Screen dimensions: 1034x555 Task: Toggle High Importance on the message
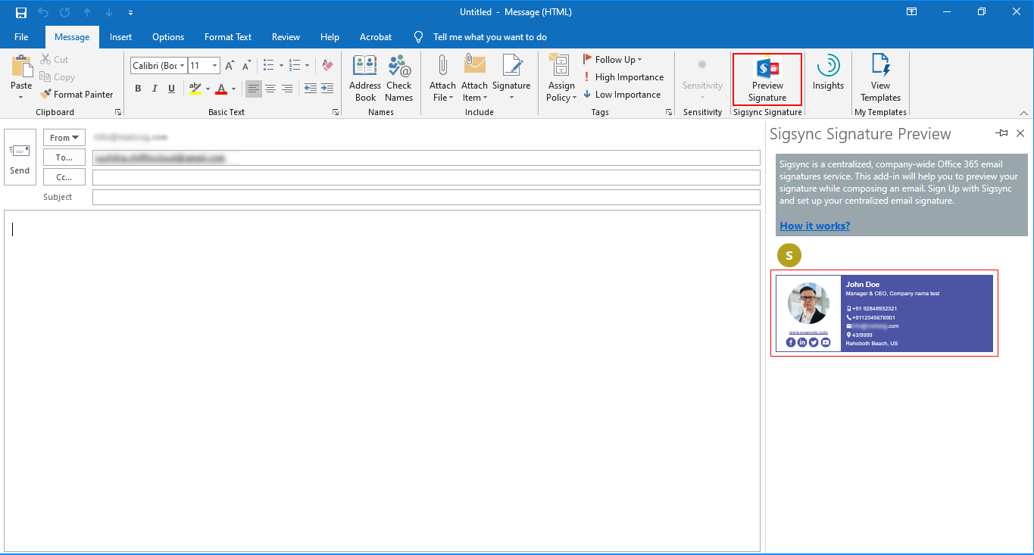[623, 77]
